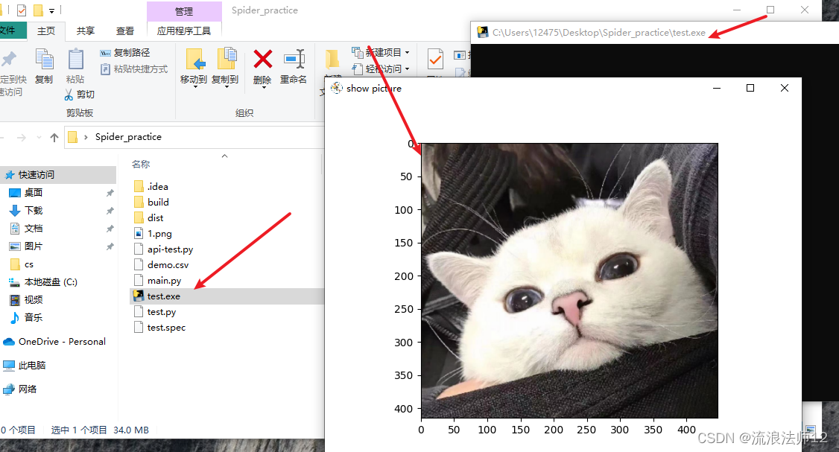Click the cat image in show picture window

(569, 280)
